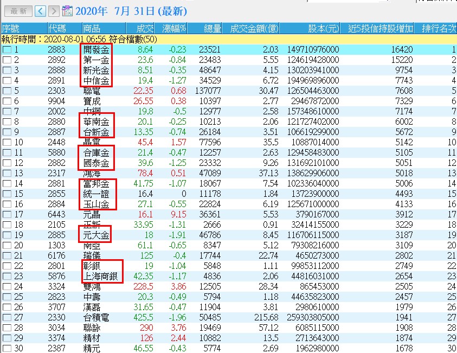Open the calendar date picker icon

[68, 11]
